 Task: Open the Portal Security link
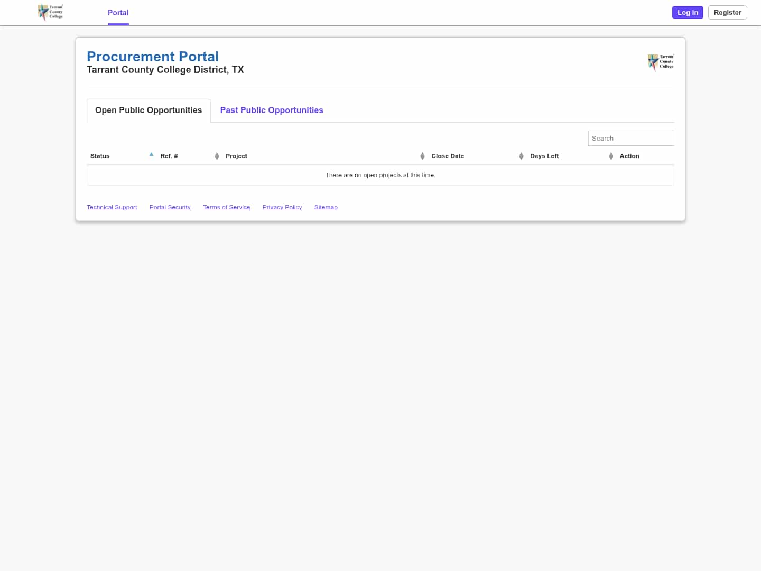170,207
